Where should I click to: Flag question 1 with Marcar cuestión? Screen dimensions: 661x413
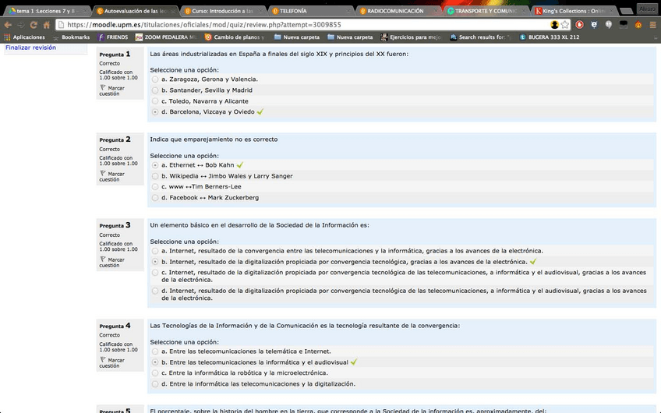tap(115, 91)
